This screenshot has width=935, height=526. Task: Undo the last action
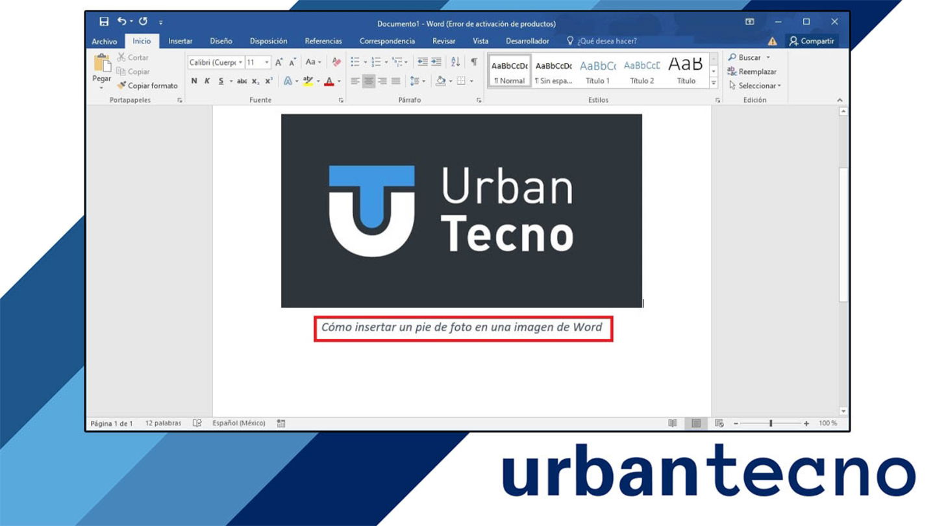[x=121, y=22]
